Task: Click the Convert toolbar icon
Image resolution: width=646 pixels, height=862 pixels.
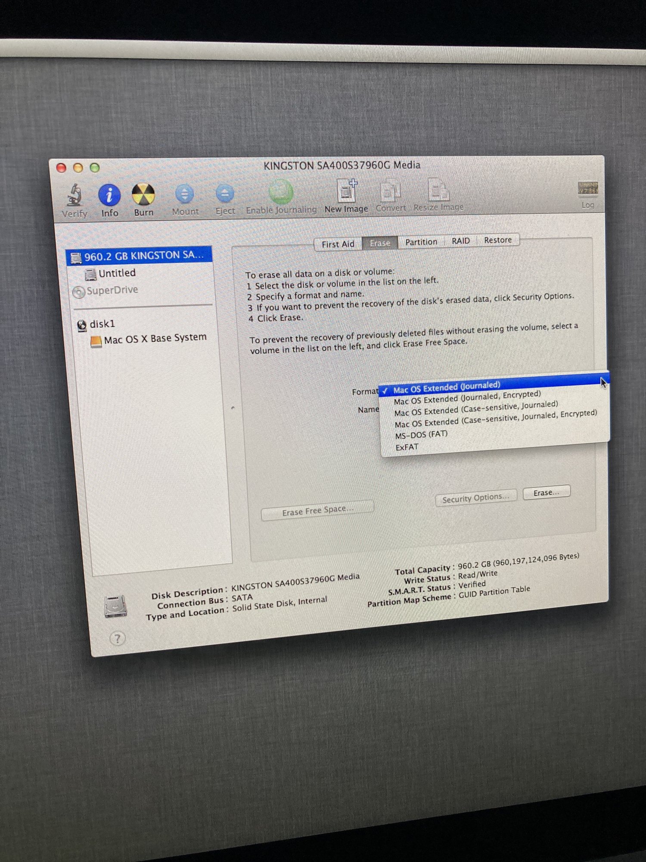Action: tap(391, 190)
